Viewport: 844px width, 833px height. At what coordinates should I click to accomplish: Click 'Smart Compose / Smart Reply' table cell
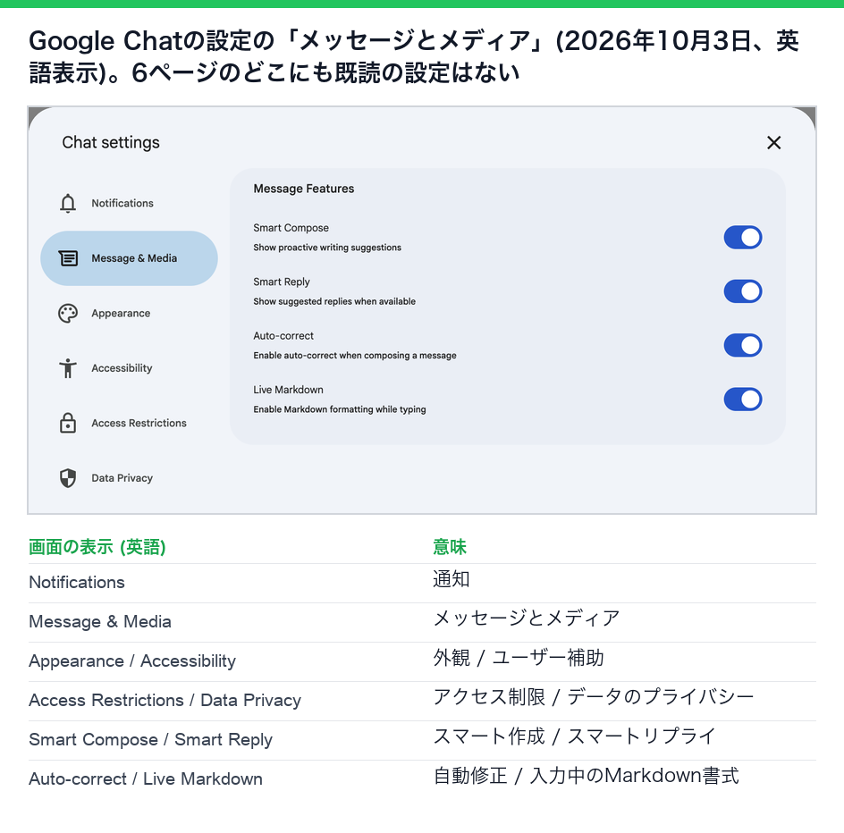click(151, 740)
